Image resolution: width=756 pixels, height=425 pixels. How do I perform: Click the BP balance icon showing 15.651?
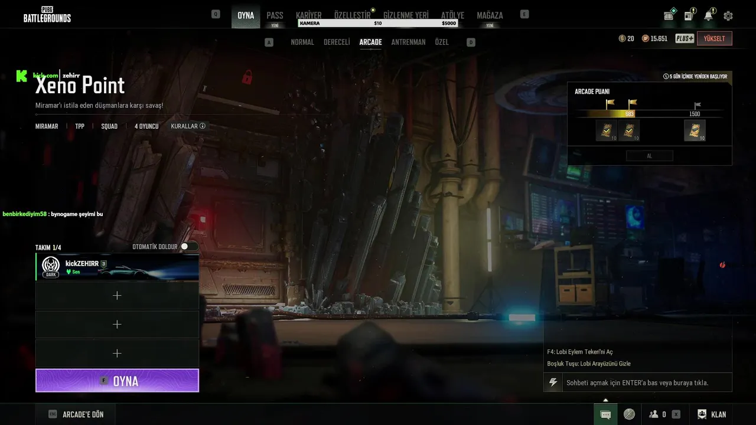pyautogui.click(x=645, y=38)
